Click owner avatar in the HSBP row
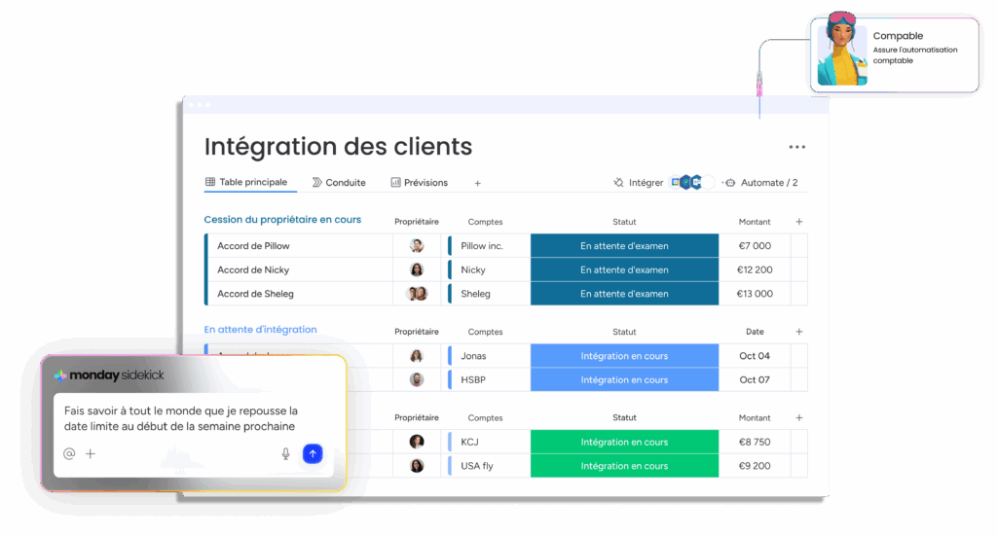The image size is (997, 536). pyautogui.click(x=417, y=379)
